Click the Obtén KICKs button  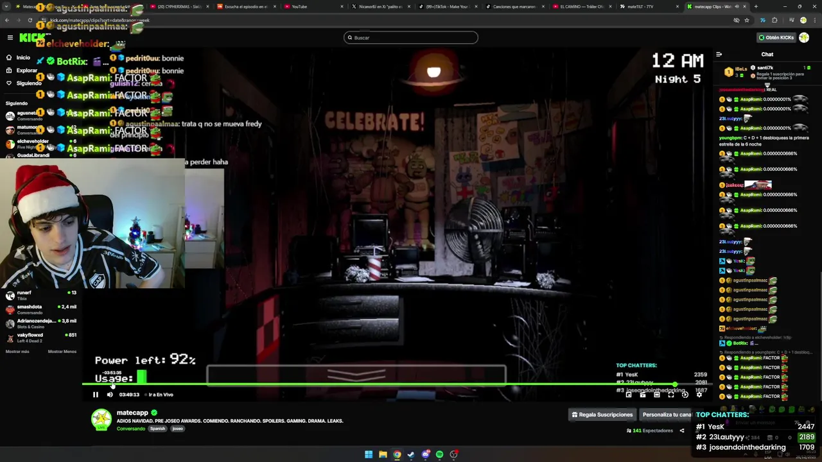[x=776, y=37]
